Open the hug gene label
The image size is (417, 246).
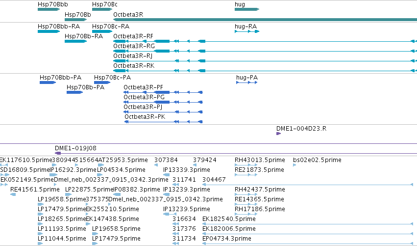[240, 4]
